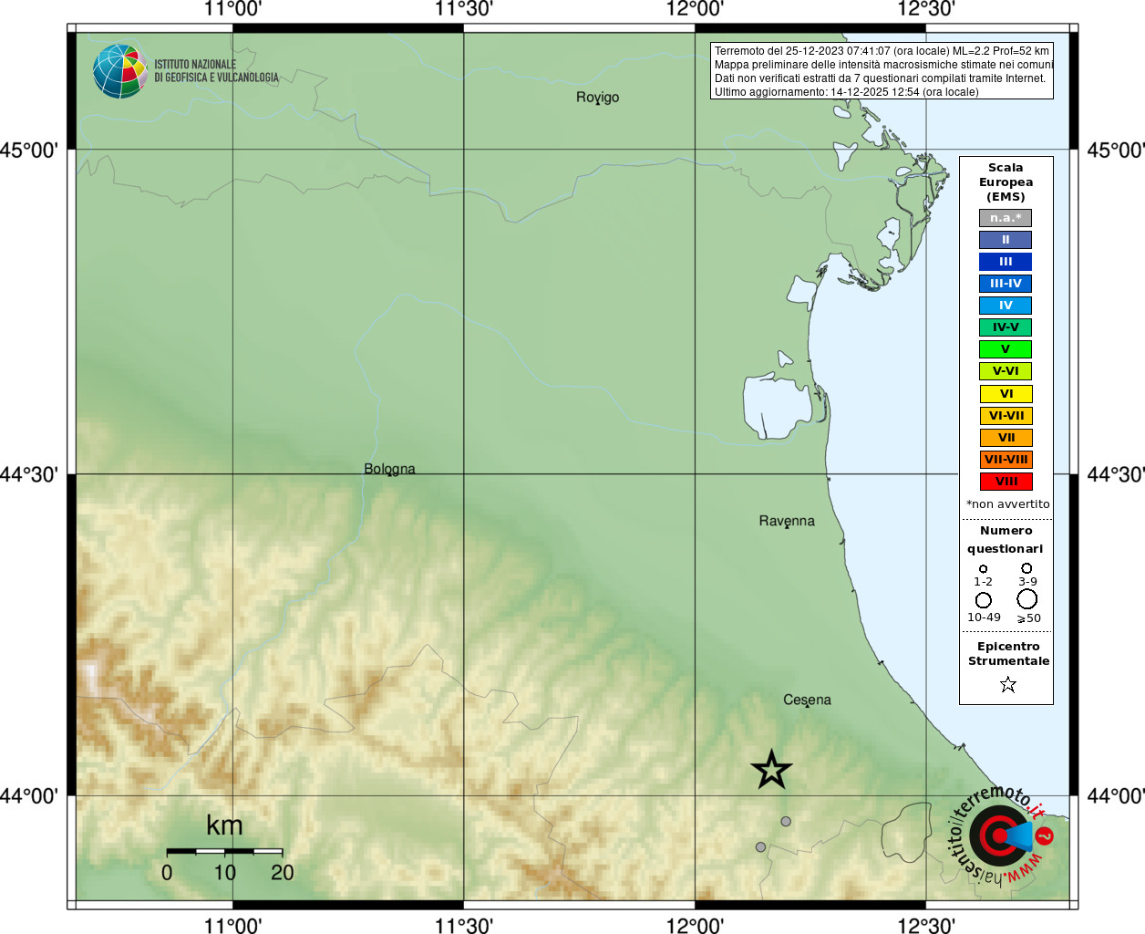Select the intensity IV legend swatch

click(x=1006, y=306)
